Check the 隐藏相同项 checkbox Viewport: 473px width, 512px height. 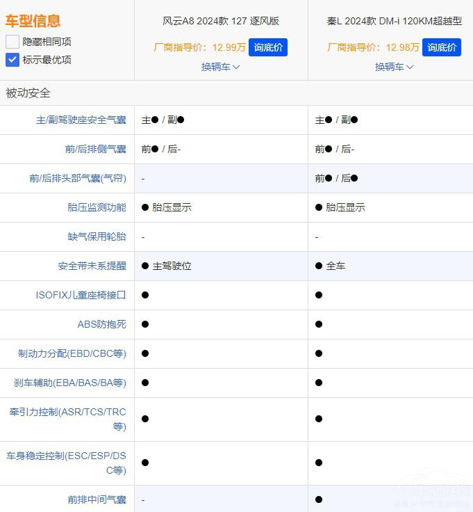(x=13, y=42)
